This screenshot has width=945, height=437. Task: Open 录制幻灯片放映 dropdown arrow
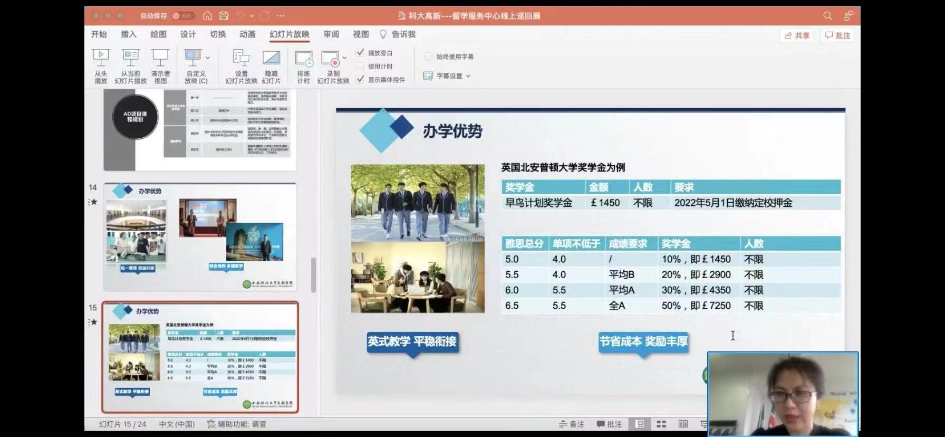(344, 58)
